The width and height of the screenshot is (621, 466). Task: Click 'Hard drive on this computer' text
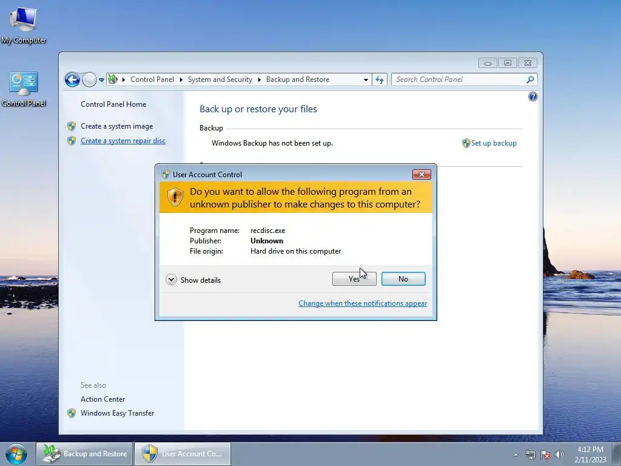(295, 251)
